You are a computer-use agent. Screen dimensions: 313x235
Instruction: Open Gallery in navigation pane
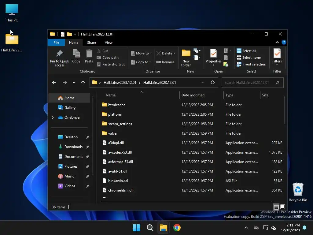point(69,108)
